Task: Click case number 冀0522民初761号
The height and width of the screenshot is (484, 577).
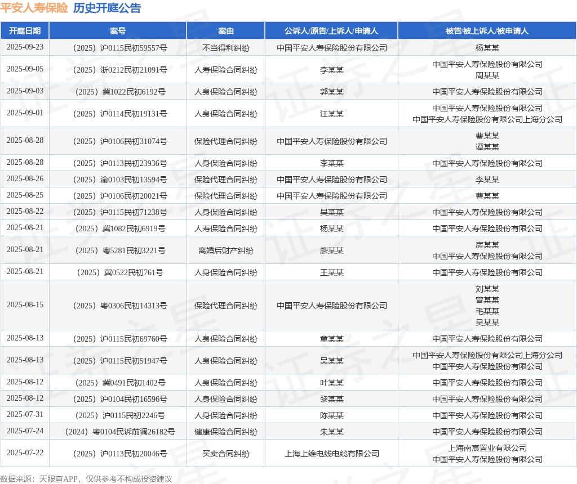Action: pos(120,273)
